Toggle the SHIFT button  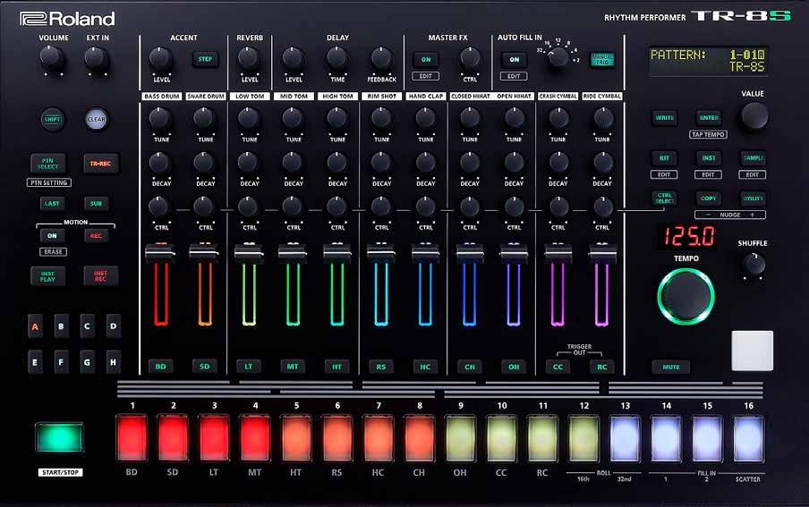pos(52,119)
